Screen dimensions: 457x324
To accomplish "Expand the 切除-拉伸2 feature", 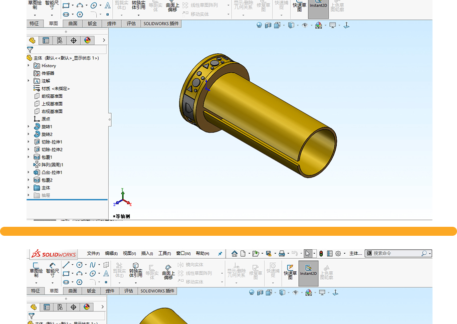I will point(28,150).
